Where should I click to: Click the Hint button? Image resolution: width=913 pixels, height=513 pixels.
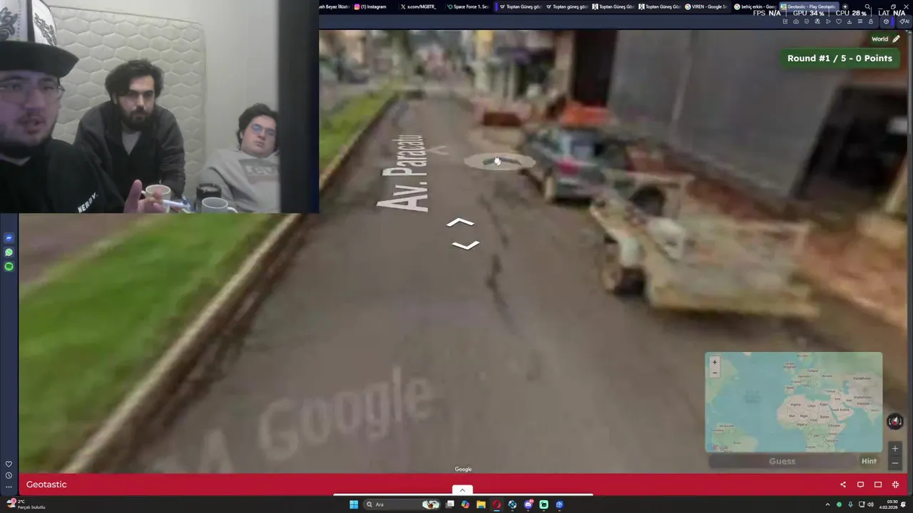click(x=869, y=461)
